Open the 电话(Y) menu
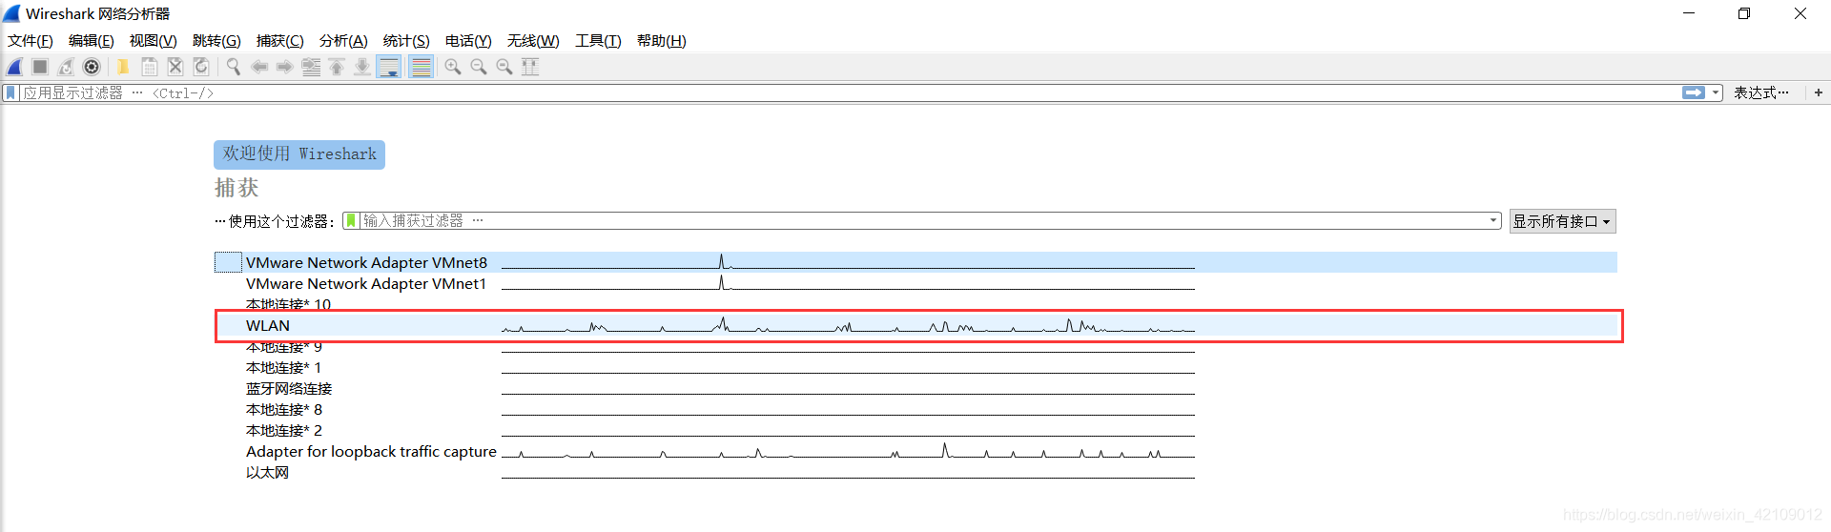Viewport: 1831px width, 532px height. (x=468, y=40)
